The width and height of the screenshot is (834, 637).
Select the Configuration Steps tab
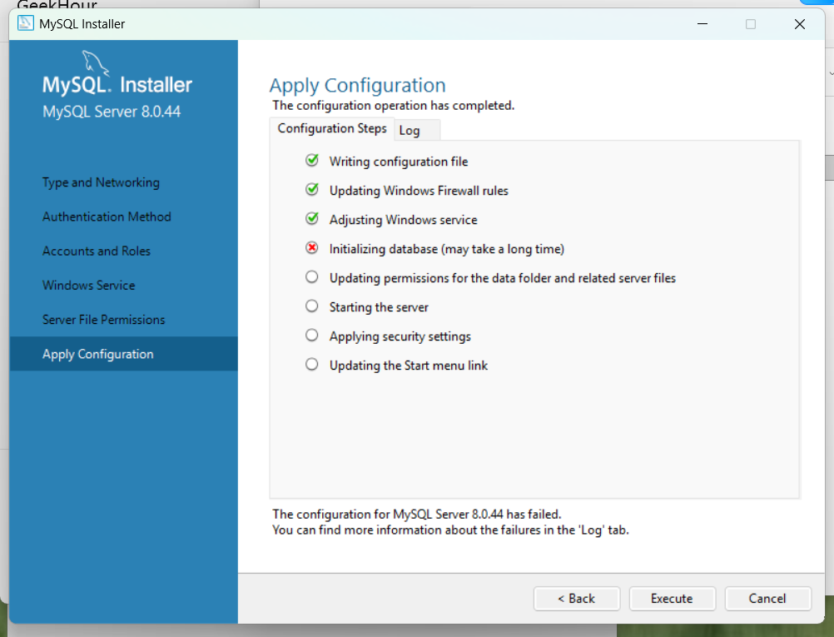pyautogui.click(x=332, y=129)
